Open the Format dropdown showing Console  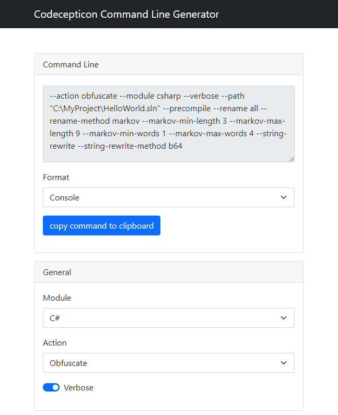(168, 197)
